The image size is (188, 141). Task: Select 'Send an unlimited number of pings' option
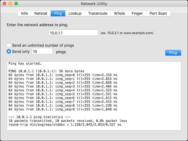point(9,46)
